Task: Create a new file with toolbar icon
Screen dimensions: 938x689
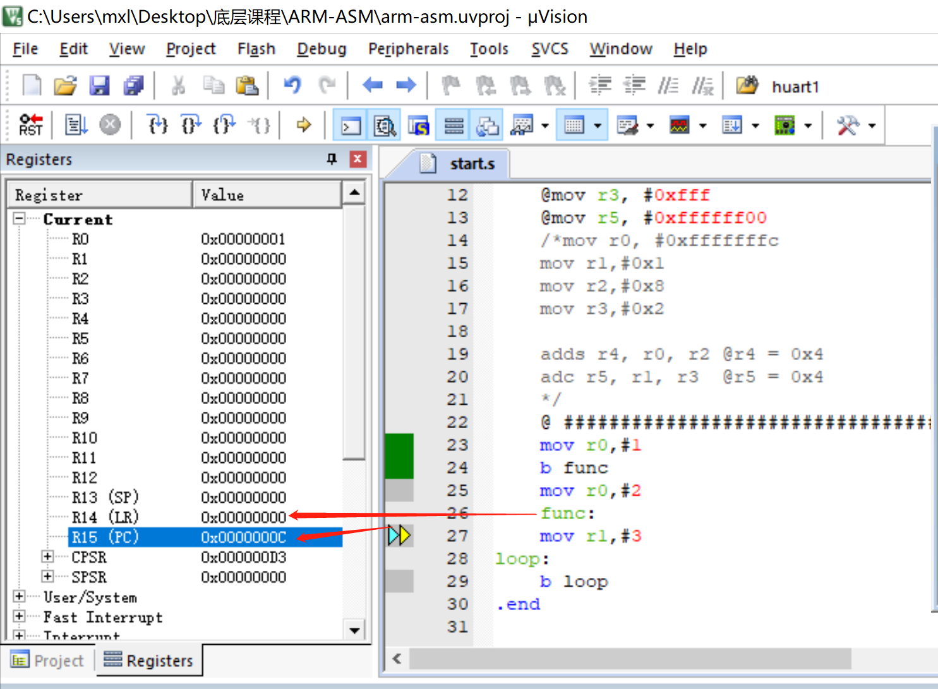Action: click(x=32, y=85)
